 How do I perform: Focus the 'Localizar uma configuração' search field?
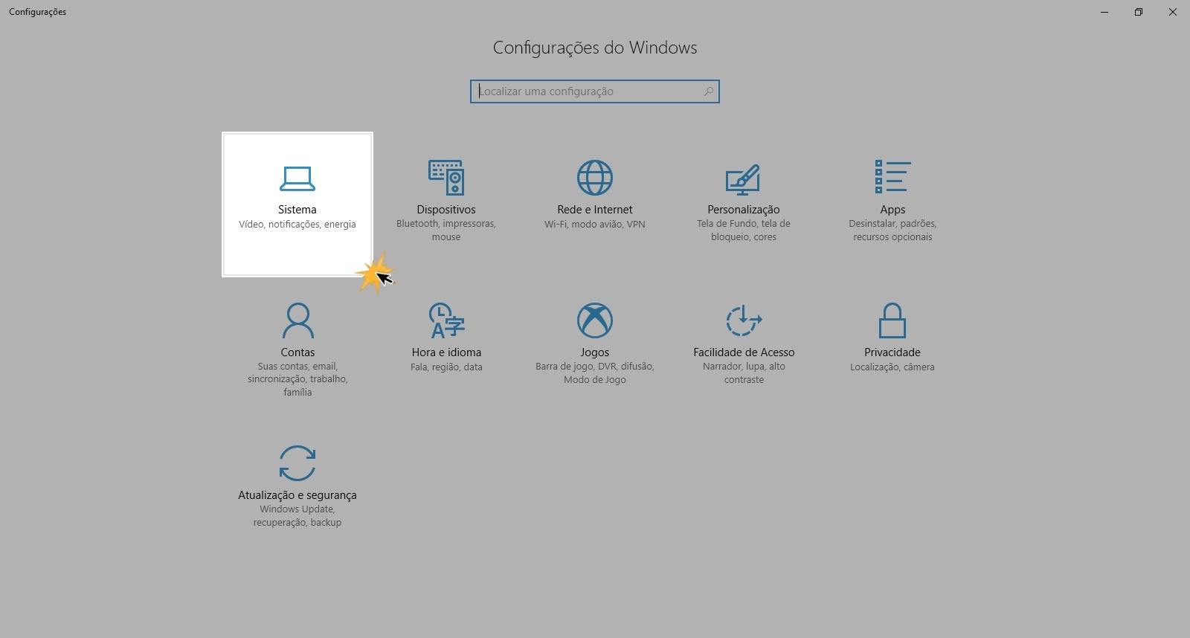(595, 91)
